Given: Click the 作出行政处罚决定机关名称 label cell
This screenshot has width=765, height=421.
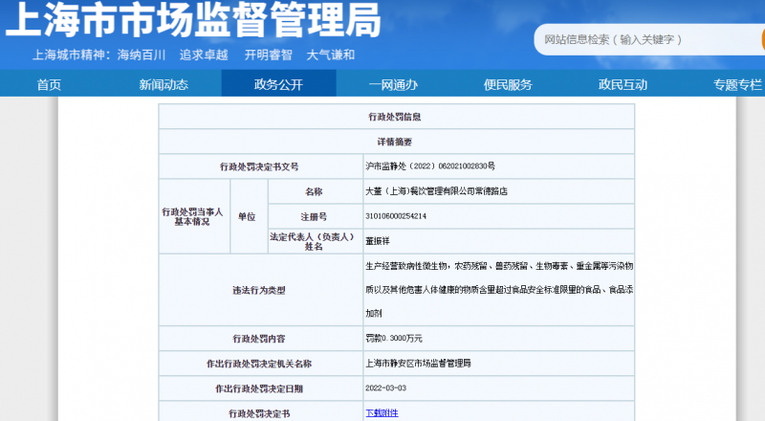Looking at the screenshot, I should 260,364.
